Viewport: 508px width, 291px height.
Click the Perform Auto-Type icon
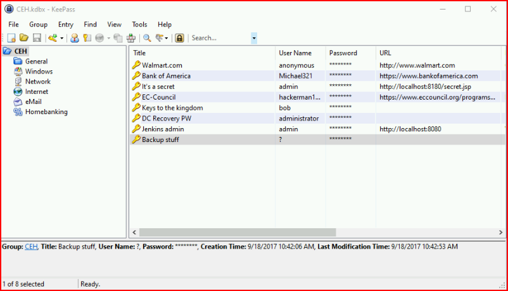pos(131,38)
